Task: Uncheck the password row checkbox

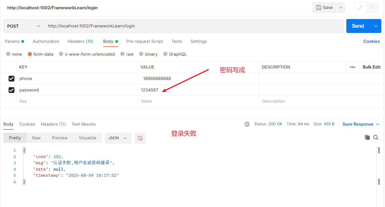Action: pyautogui.click(x=11, y=90)
